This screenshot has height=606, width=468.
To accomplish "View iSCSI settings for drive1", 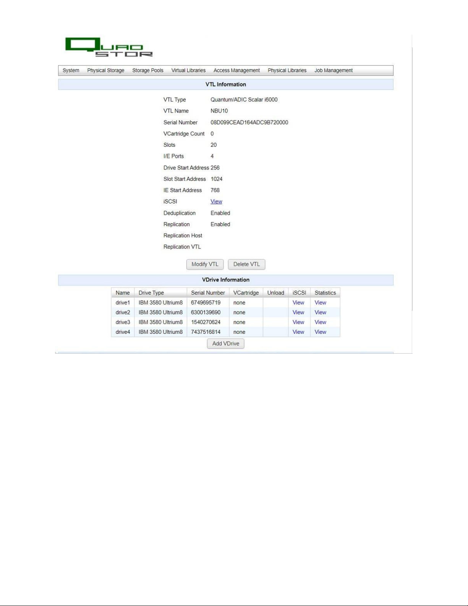I will [x=298, y=302].
